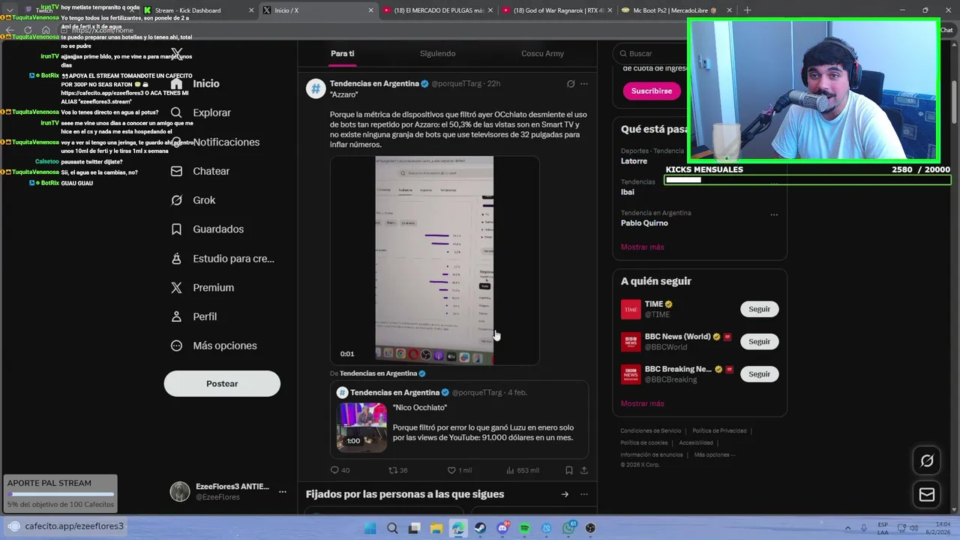Click Tendencias en Argentina avatar on tweet
This screenshot has width=960, height=540.
pos(316,88)
